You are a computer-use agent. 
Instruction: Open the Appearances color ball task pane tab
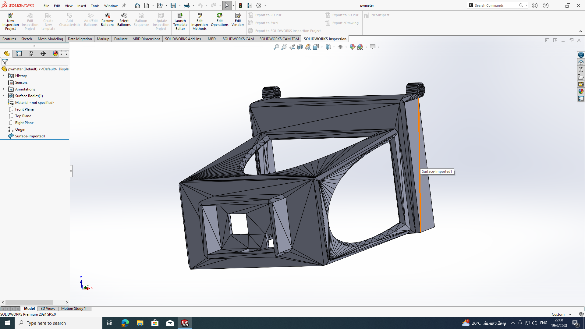(x=581, y=91)
